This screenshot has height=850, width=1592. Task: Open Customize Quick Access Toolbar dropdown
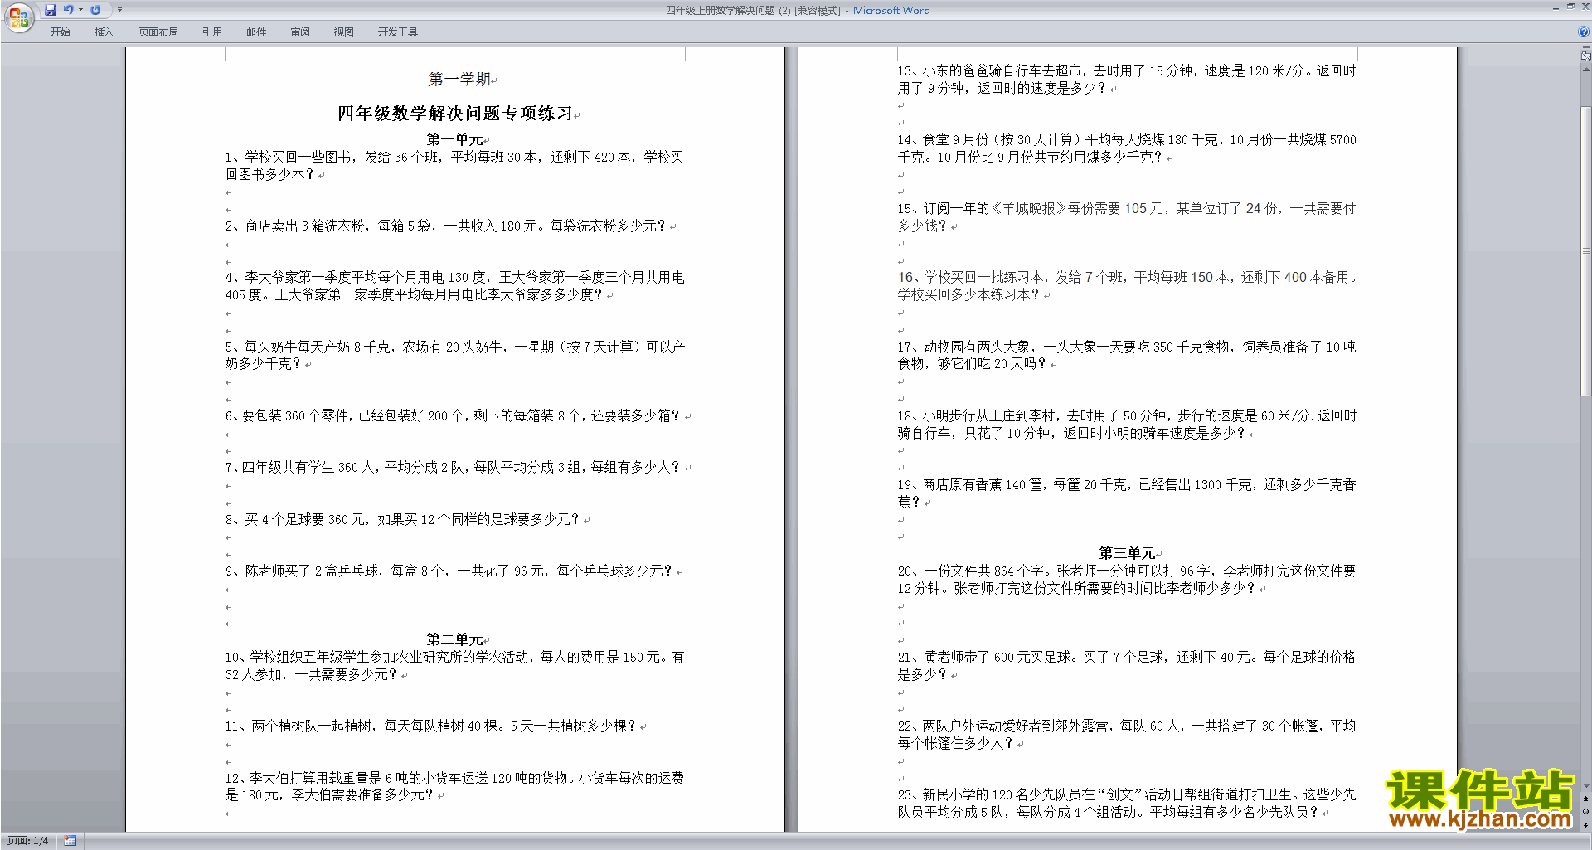coord(119,10)
